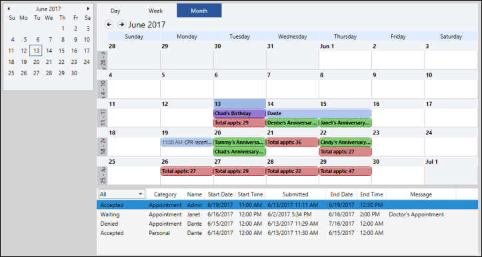
Task: Click the June 2017 mini calendar title
Action: [x=48, y=9]
